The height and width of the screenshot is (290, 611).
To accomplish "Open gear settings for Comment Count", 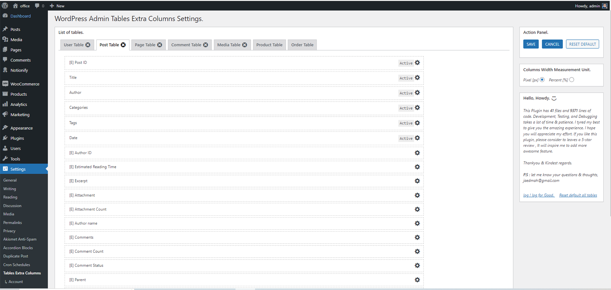I will pos(417,252).
